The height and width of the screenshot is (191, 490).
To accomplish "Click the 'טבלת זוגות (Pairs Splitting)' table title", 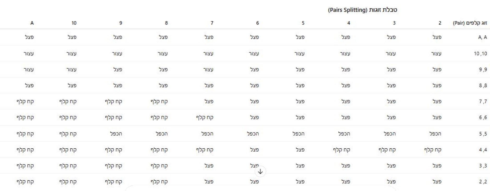I will [362, 10].
